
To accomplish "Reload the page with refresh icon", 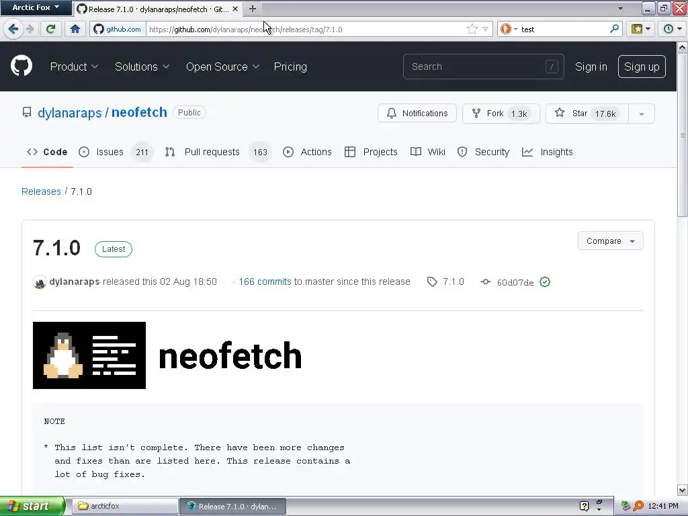I will [51, 30].
